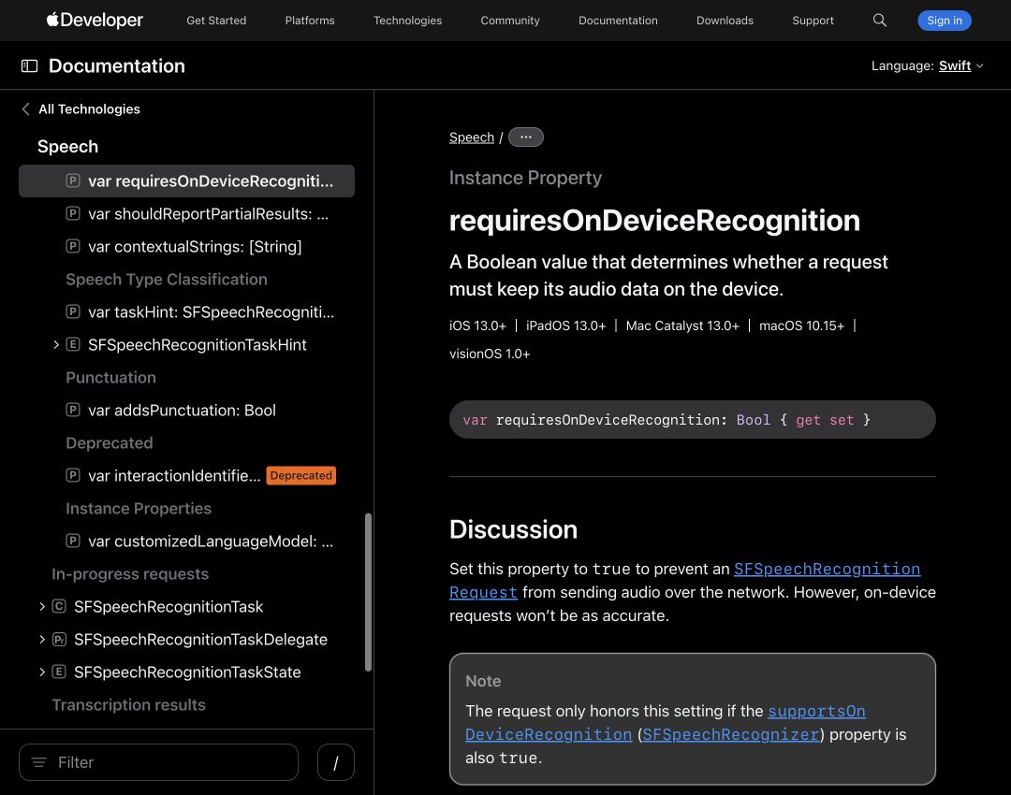Click Speech Type Classification group label

[167, 279]
